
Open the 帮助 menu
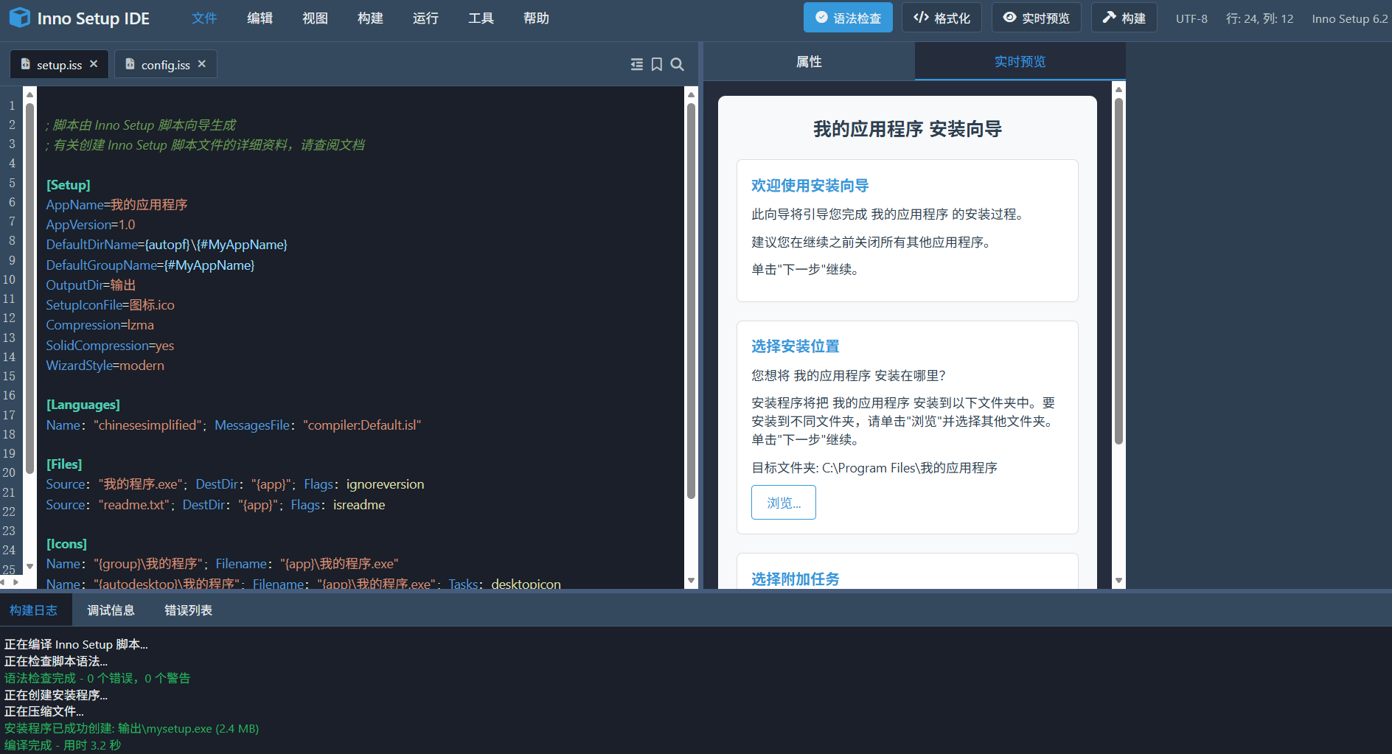coord(536,18)
